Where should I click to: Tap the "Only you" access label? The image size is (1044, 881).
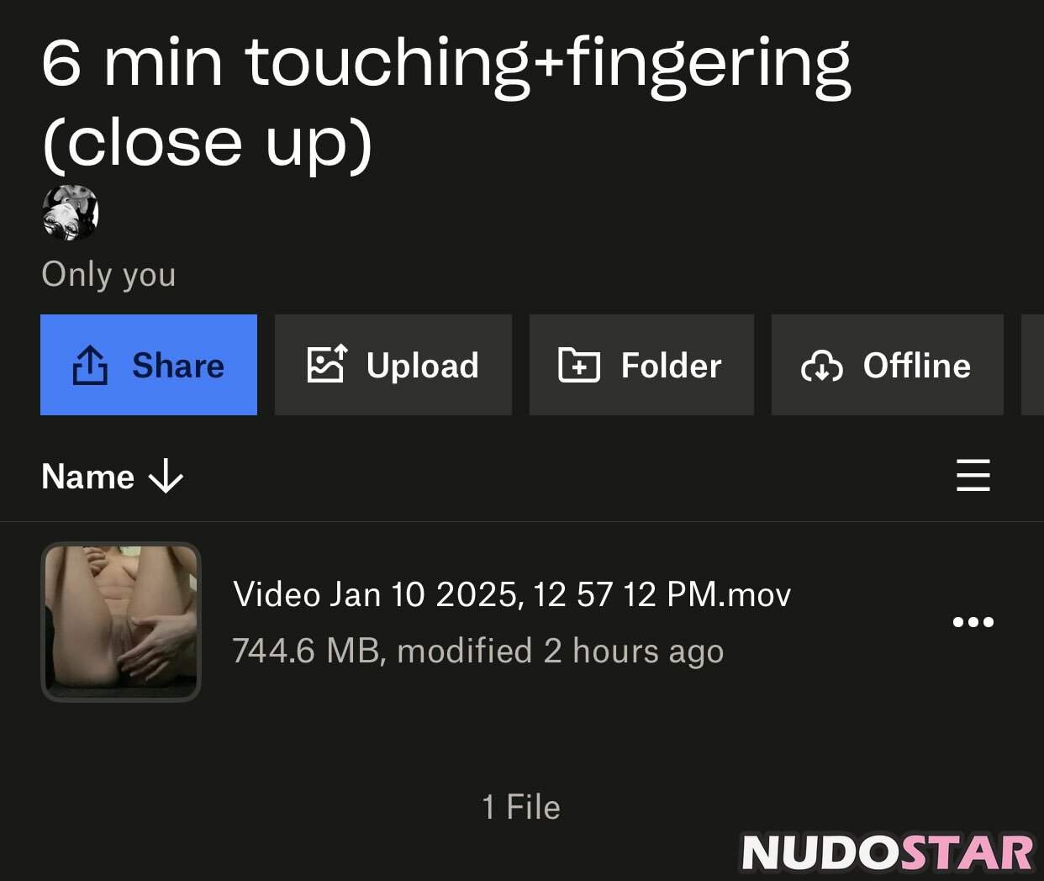point(108,274)
